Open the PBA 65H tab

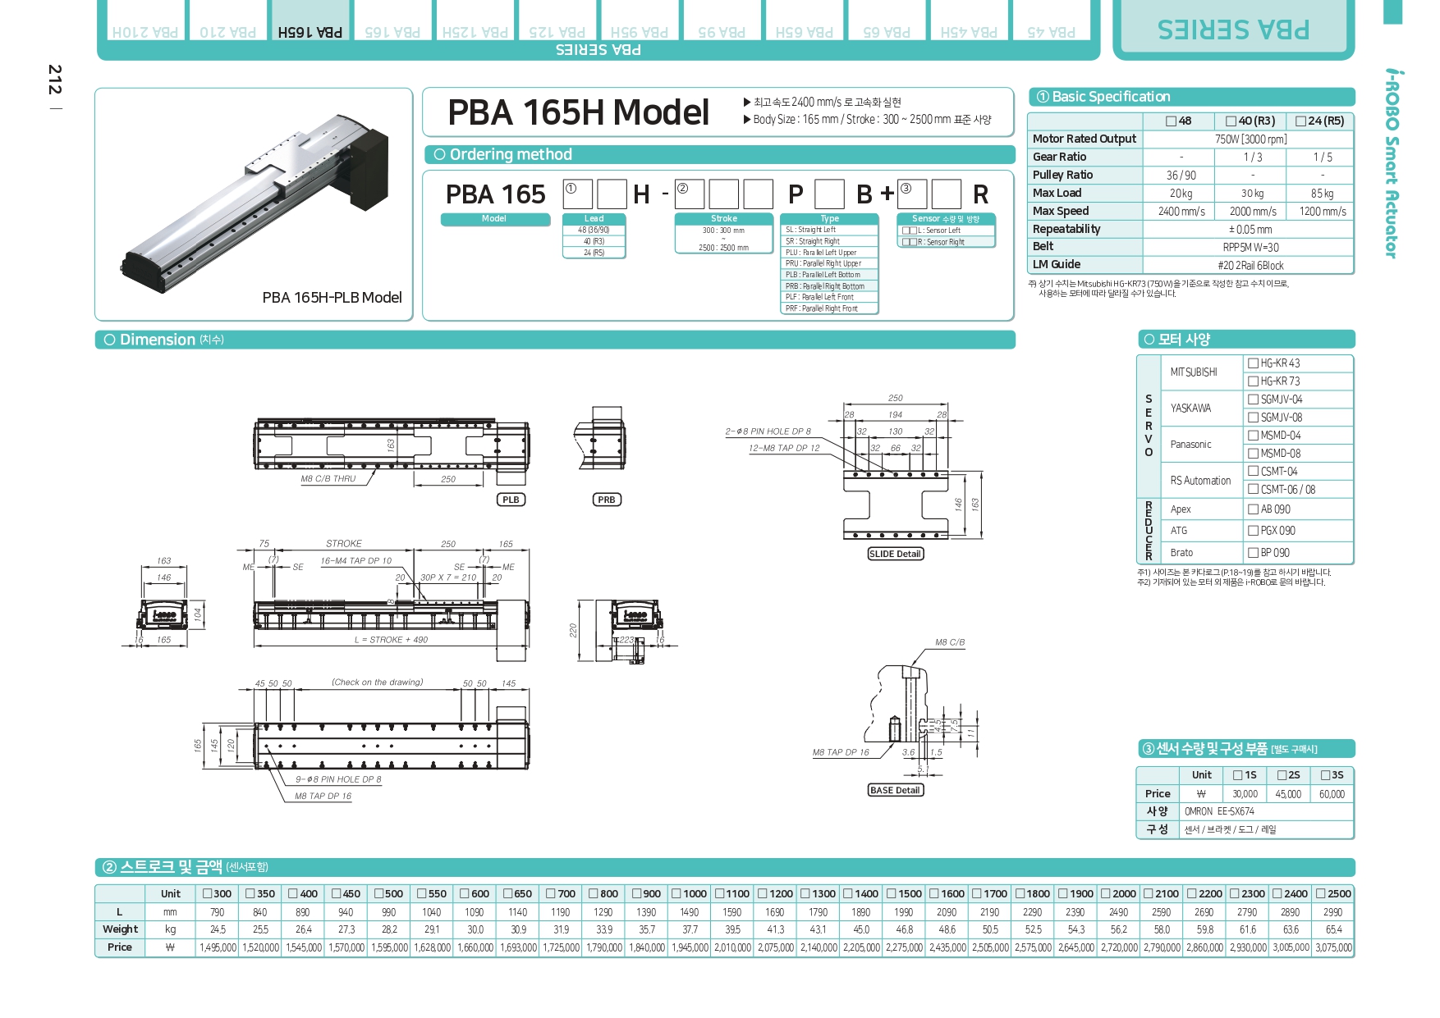point(804,21)
